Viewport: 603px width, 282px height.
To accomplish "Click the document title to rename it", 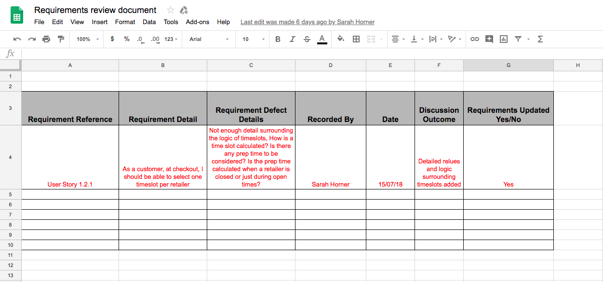I will tap(95, 10).
